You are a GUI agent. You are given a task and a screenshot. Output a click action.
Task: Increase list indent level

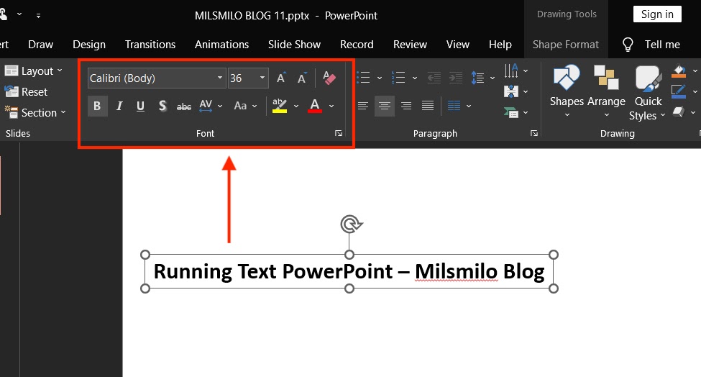click(x=456, y=78)
